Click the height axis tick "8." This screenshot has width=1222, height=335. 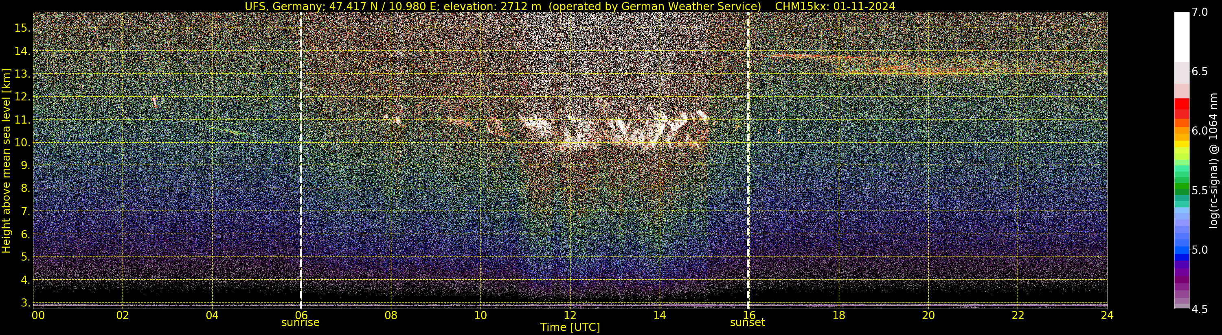coord(26,188)
